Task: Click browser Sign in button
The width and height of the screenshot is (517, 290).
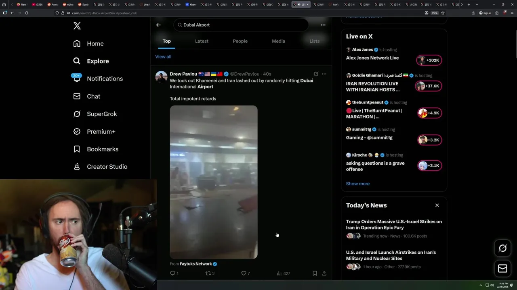Action: (485, 13)
